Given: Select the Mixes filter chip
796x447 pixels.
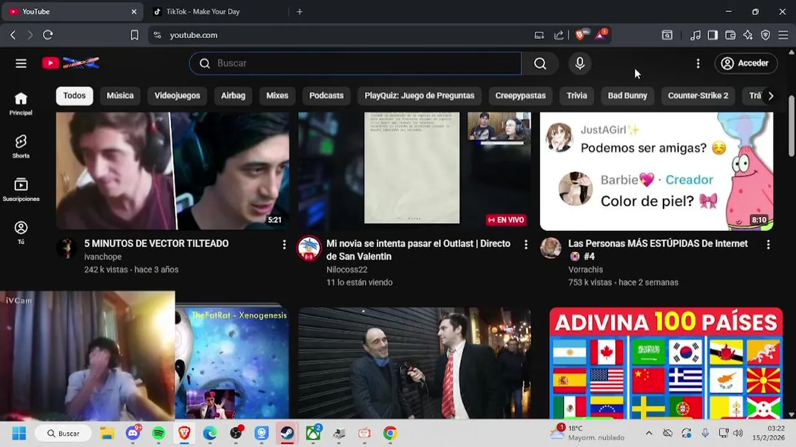Looking at the screenshot, I should tap(277, 96).
